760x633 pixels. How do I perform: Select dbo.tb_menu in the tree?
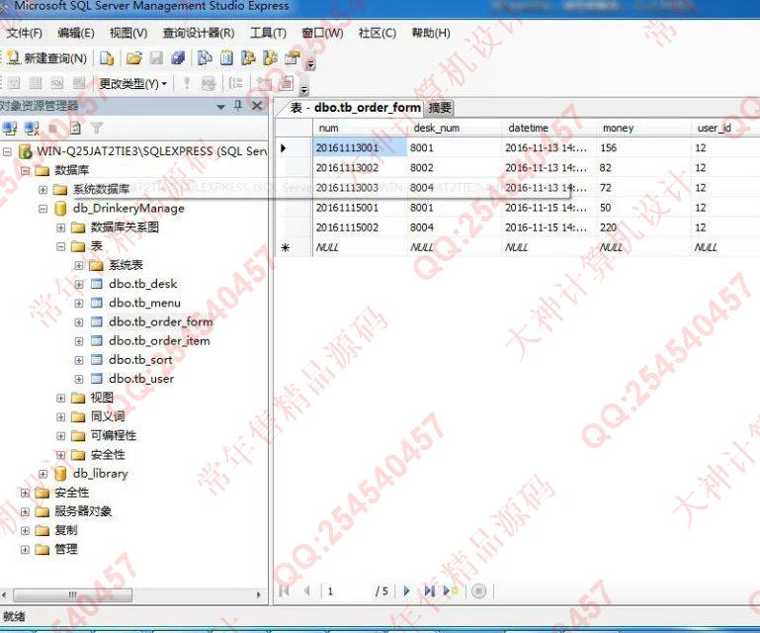144,304
